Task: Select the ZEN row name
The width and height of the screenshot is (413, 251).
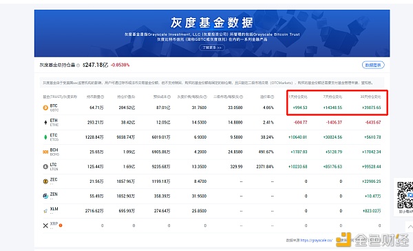Action: click(x=54, y=194)
